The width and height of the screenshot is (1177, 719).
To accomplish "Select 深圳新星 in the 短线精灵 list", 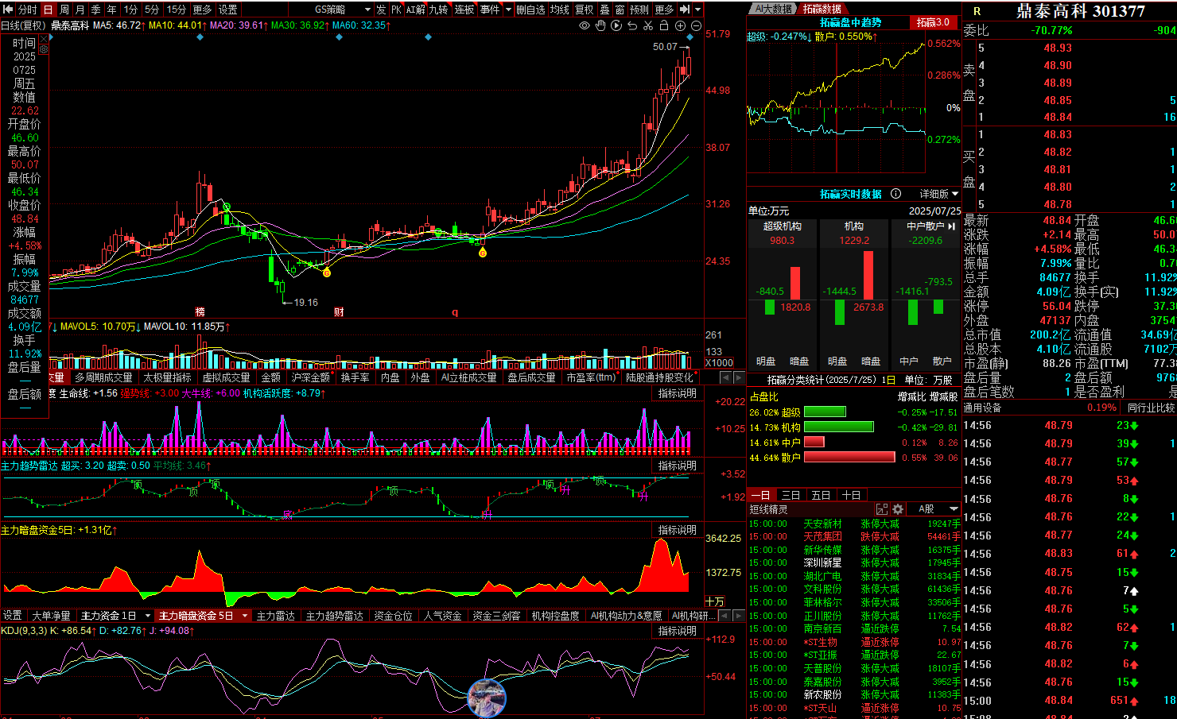I will coord(822,562).
